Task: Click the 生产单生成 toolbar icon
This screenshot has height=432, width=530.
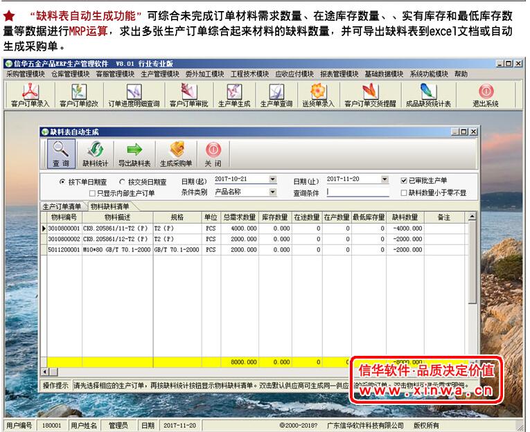Action: click(234, 94)
